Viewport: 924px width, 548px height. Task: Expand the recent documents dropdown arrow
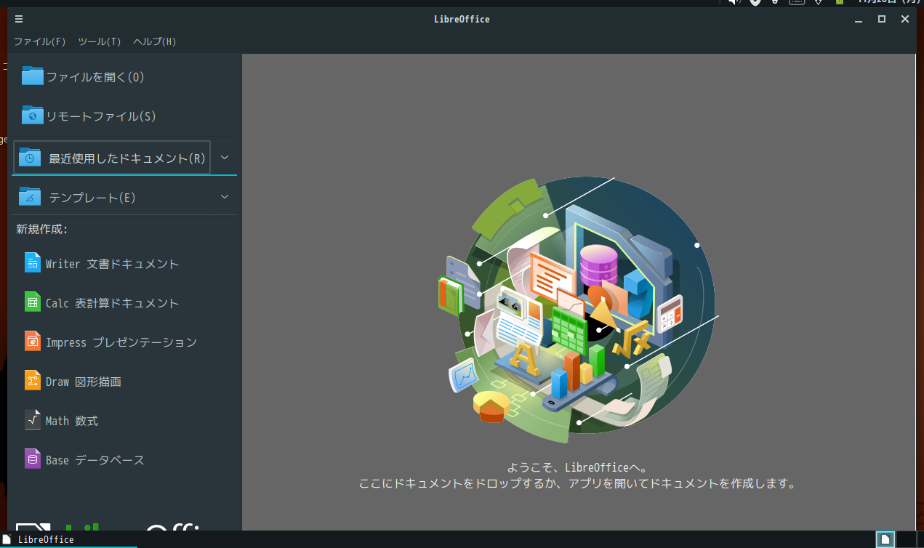225,158
